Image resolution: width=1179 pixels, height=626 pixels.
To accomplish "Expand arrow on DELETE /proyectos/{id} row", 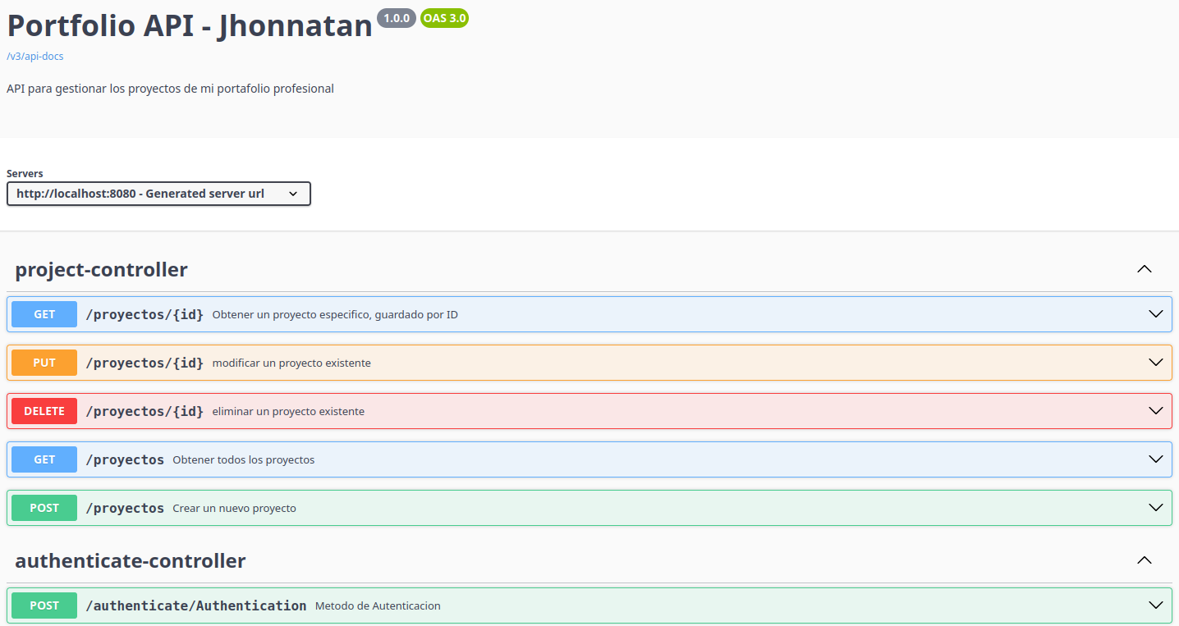I will click(1155, 411).
